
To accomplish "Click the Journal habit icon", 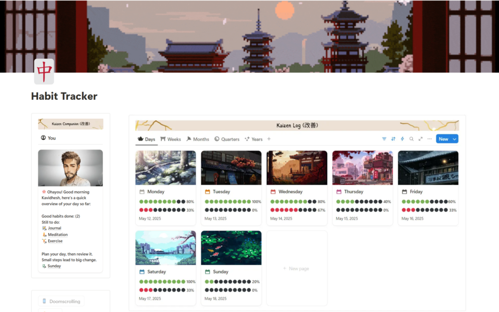I will [x=44, y=228].
